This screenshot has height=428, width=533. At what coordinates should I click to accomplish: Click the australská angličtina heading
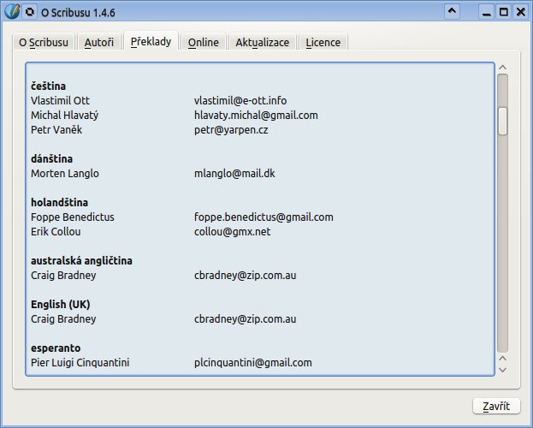(81, 261)
